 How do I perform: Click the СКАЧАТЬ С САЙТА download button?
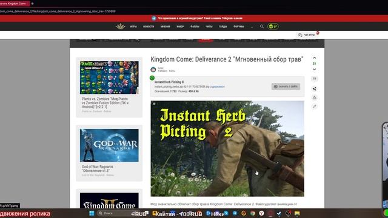286,87
